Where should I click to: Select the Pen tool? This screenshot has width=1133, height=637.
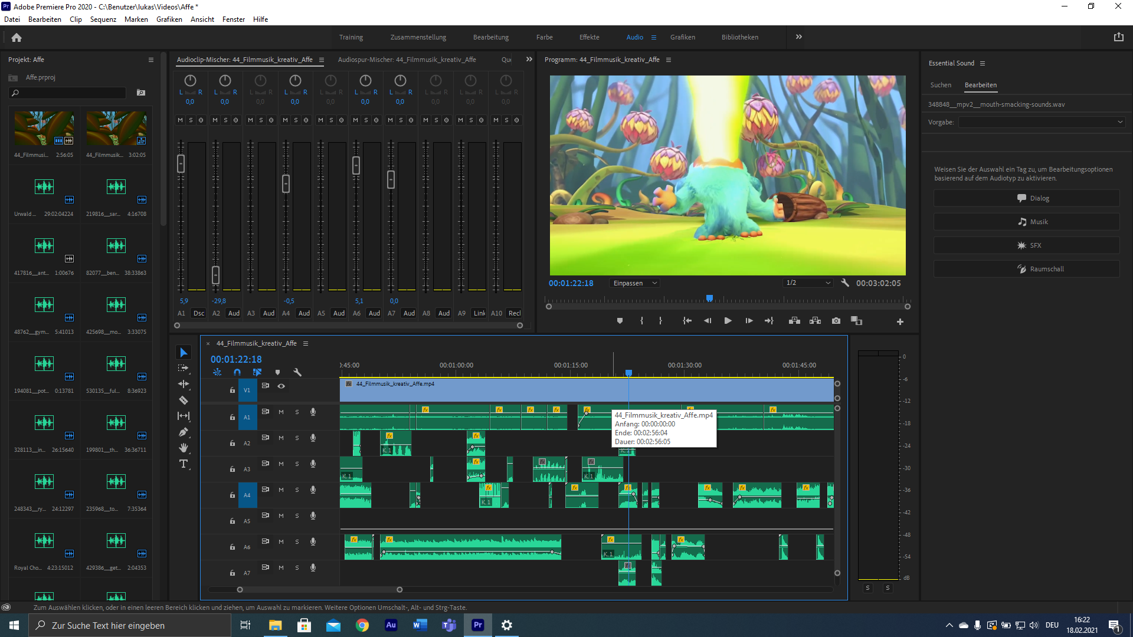[184, 432]
